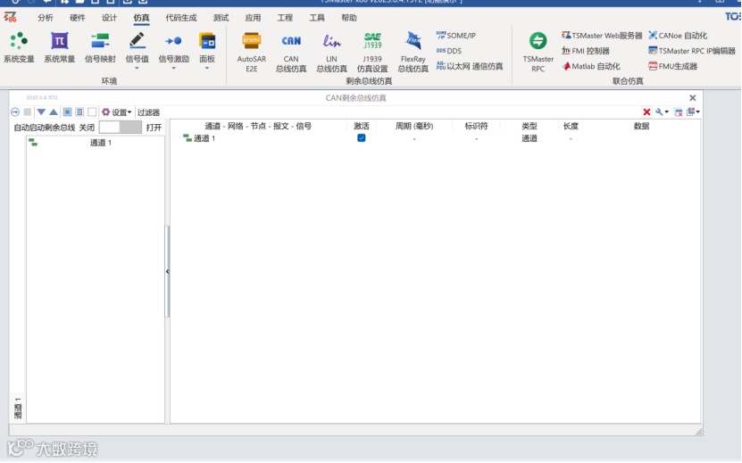This screenshot has width=742, height=463.
Task: Open J1939 仿真设置
Action: pyautogui.click(x=372, y=52)
